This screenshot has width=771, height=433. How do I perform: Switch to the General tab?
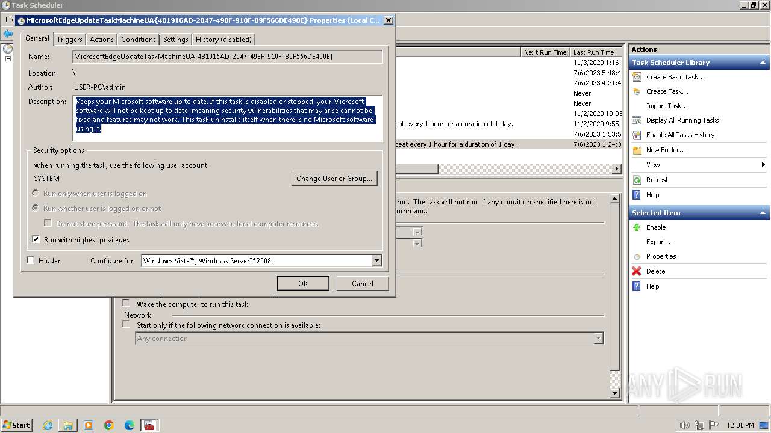(37, 38)
